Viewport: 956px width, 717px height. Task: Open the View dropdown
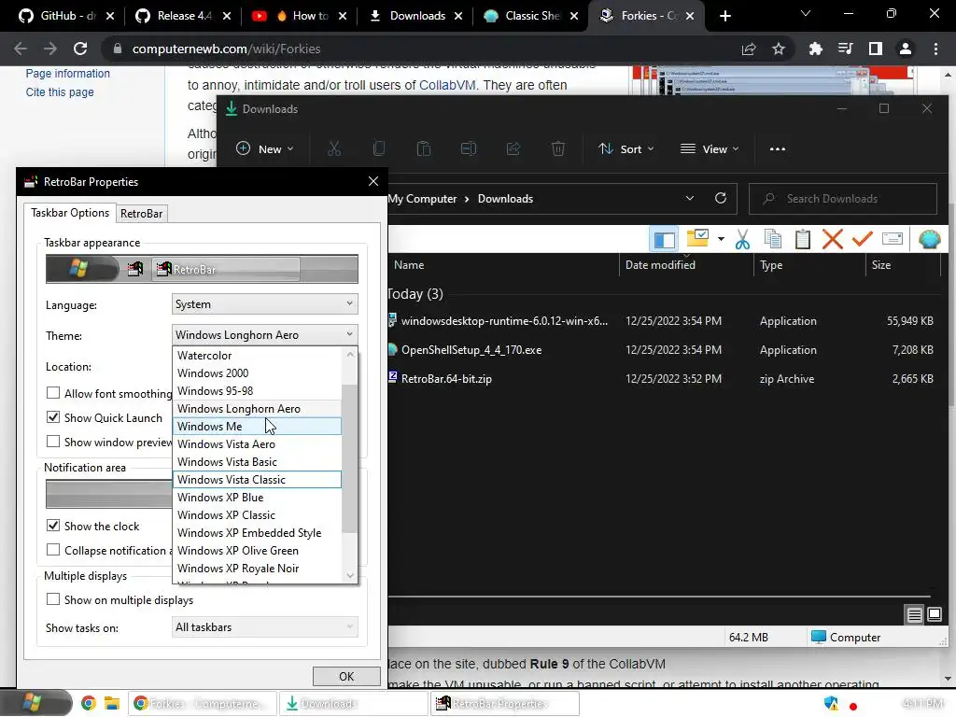(710, 148)
